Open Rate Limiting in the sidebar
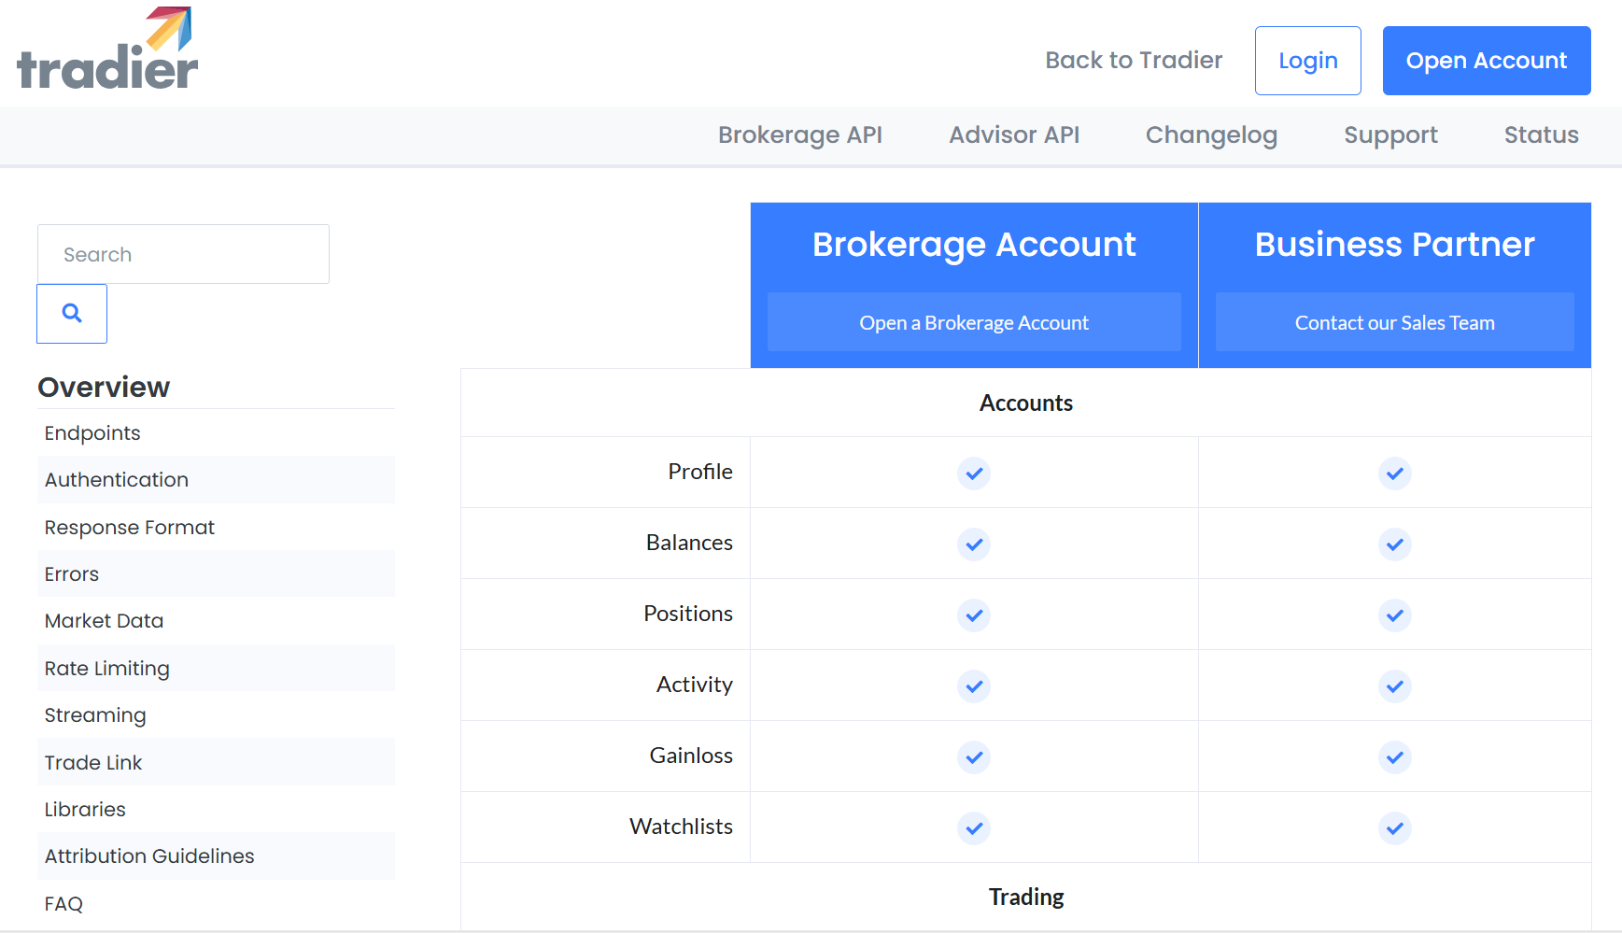 216,668
